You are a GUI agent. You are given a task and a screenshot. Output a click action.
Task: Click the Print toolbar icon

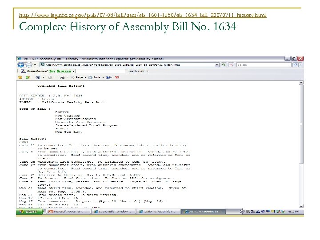pos(62,77)
